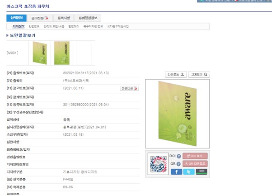Open the 등록사항 tab
The height and width of the screenshot is (196, 272).
64,18
